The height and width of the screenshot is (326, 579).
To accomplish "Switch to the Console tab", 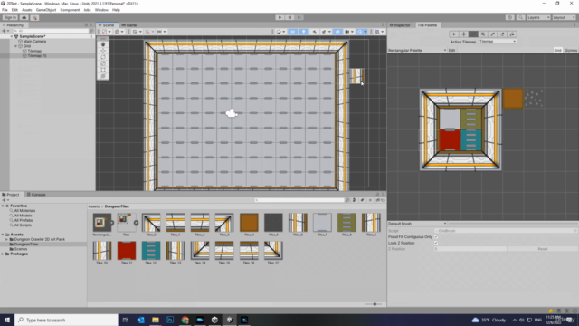I will [x=36, y=195].
